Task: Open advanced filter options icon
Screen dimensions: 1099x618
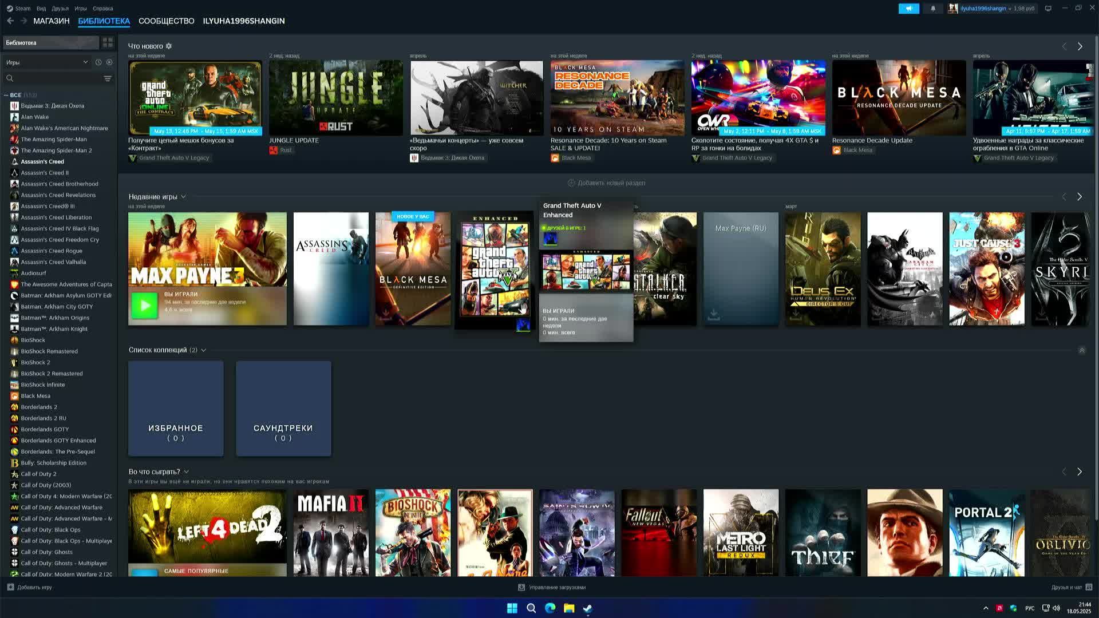Action: [108, 78]
